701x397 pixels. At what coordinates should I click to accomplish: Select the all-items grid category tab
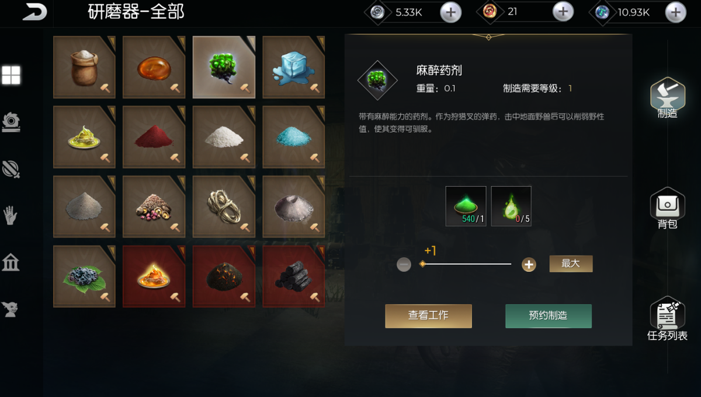11,75
